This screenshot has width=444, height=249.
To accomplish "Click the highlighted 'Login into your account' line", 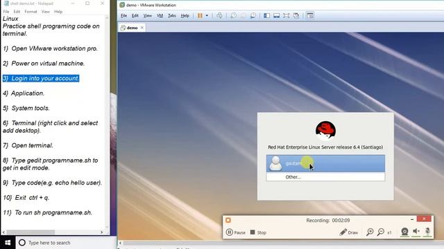I will [41, 78].
